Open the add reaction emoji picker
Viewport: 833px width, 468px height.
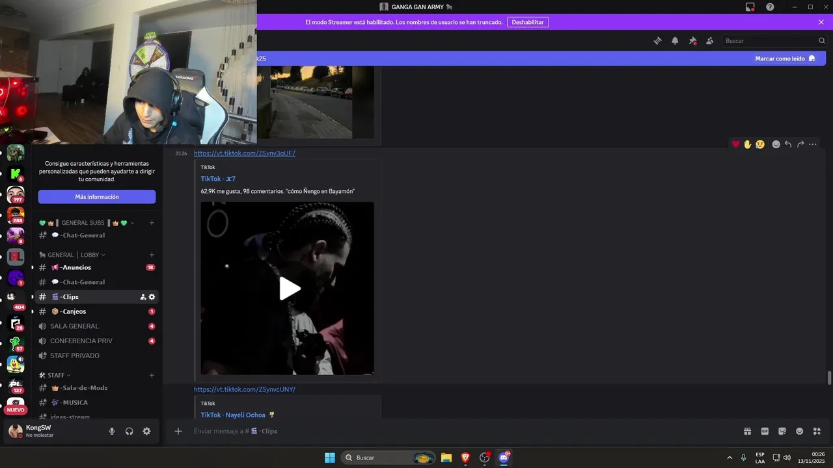coord(776,144)
